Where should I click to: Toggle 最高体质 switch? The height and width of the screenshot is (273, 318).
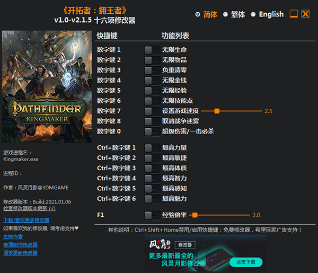click(152, 169)
